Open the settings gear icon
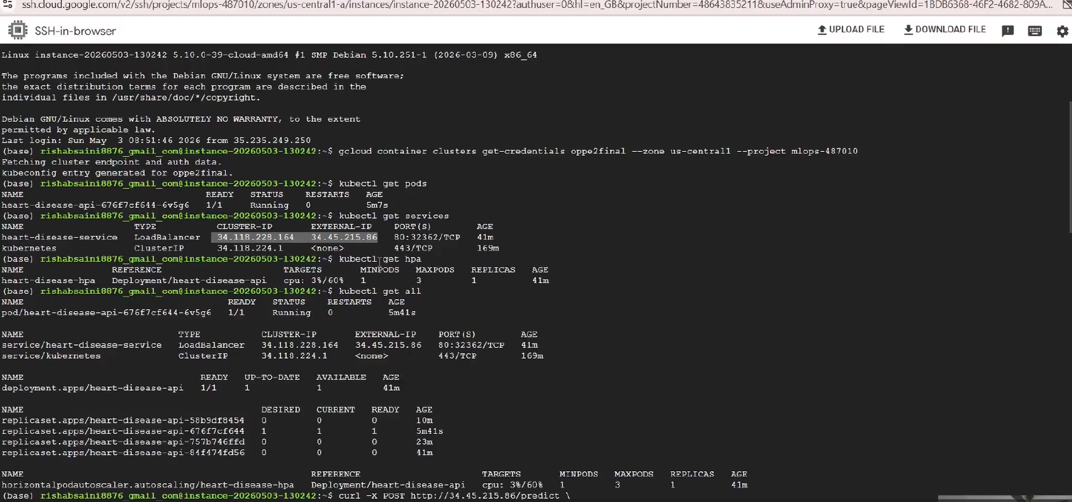 pyautogui.click(x=1062, y=31)
